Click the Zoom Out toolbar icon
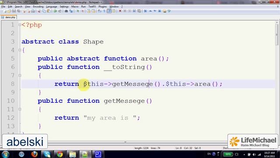This screenshot has width=280, height=158. click(x=83, y=11)
